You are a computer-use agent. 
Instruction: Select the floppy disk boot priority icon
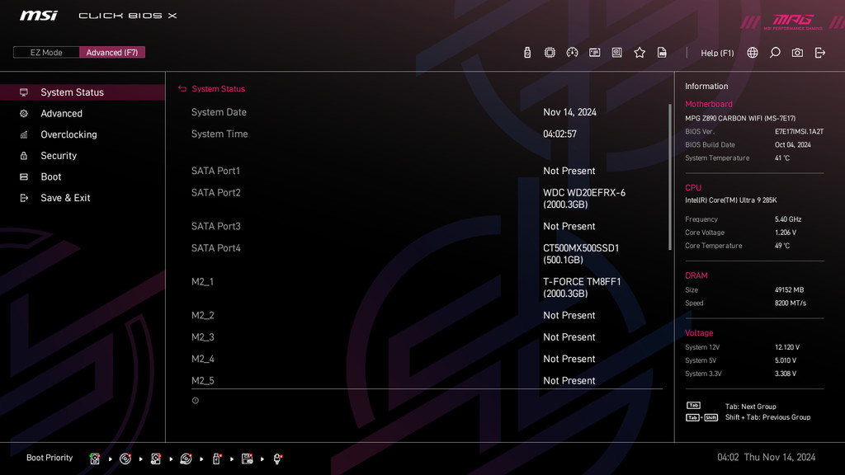248,459
